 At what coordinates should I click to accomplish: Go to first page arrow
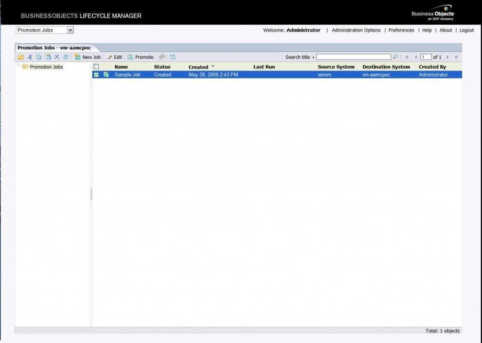(x=407, y=57)
